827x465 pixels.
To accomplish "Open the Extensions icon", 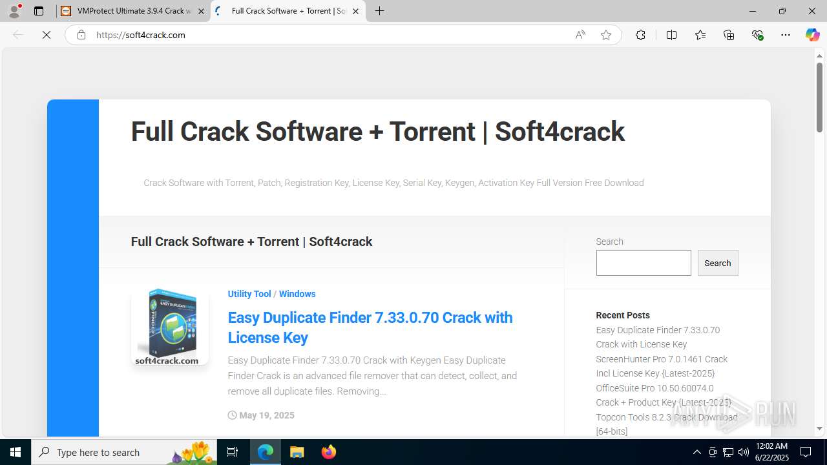I will click(640, 35).
